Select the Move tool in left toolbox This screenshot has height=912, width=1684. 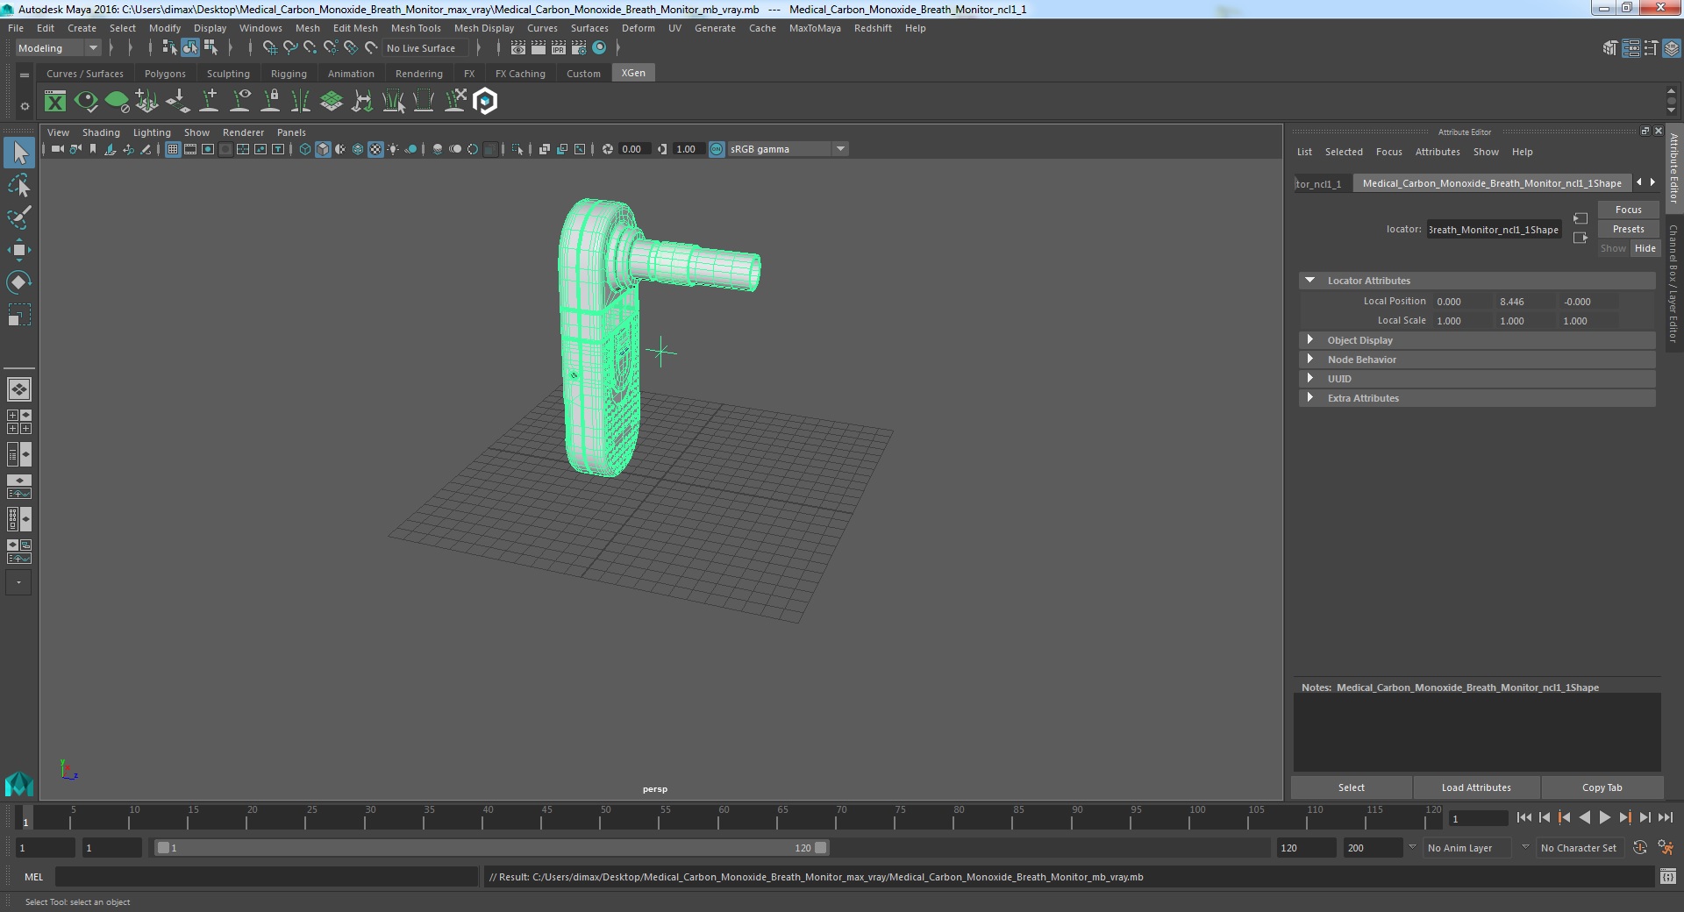click(x=18, y=250)
